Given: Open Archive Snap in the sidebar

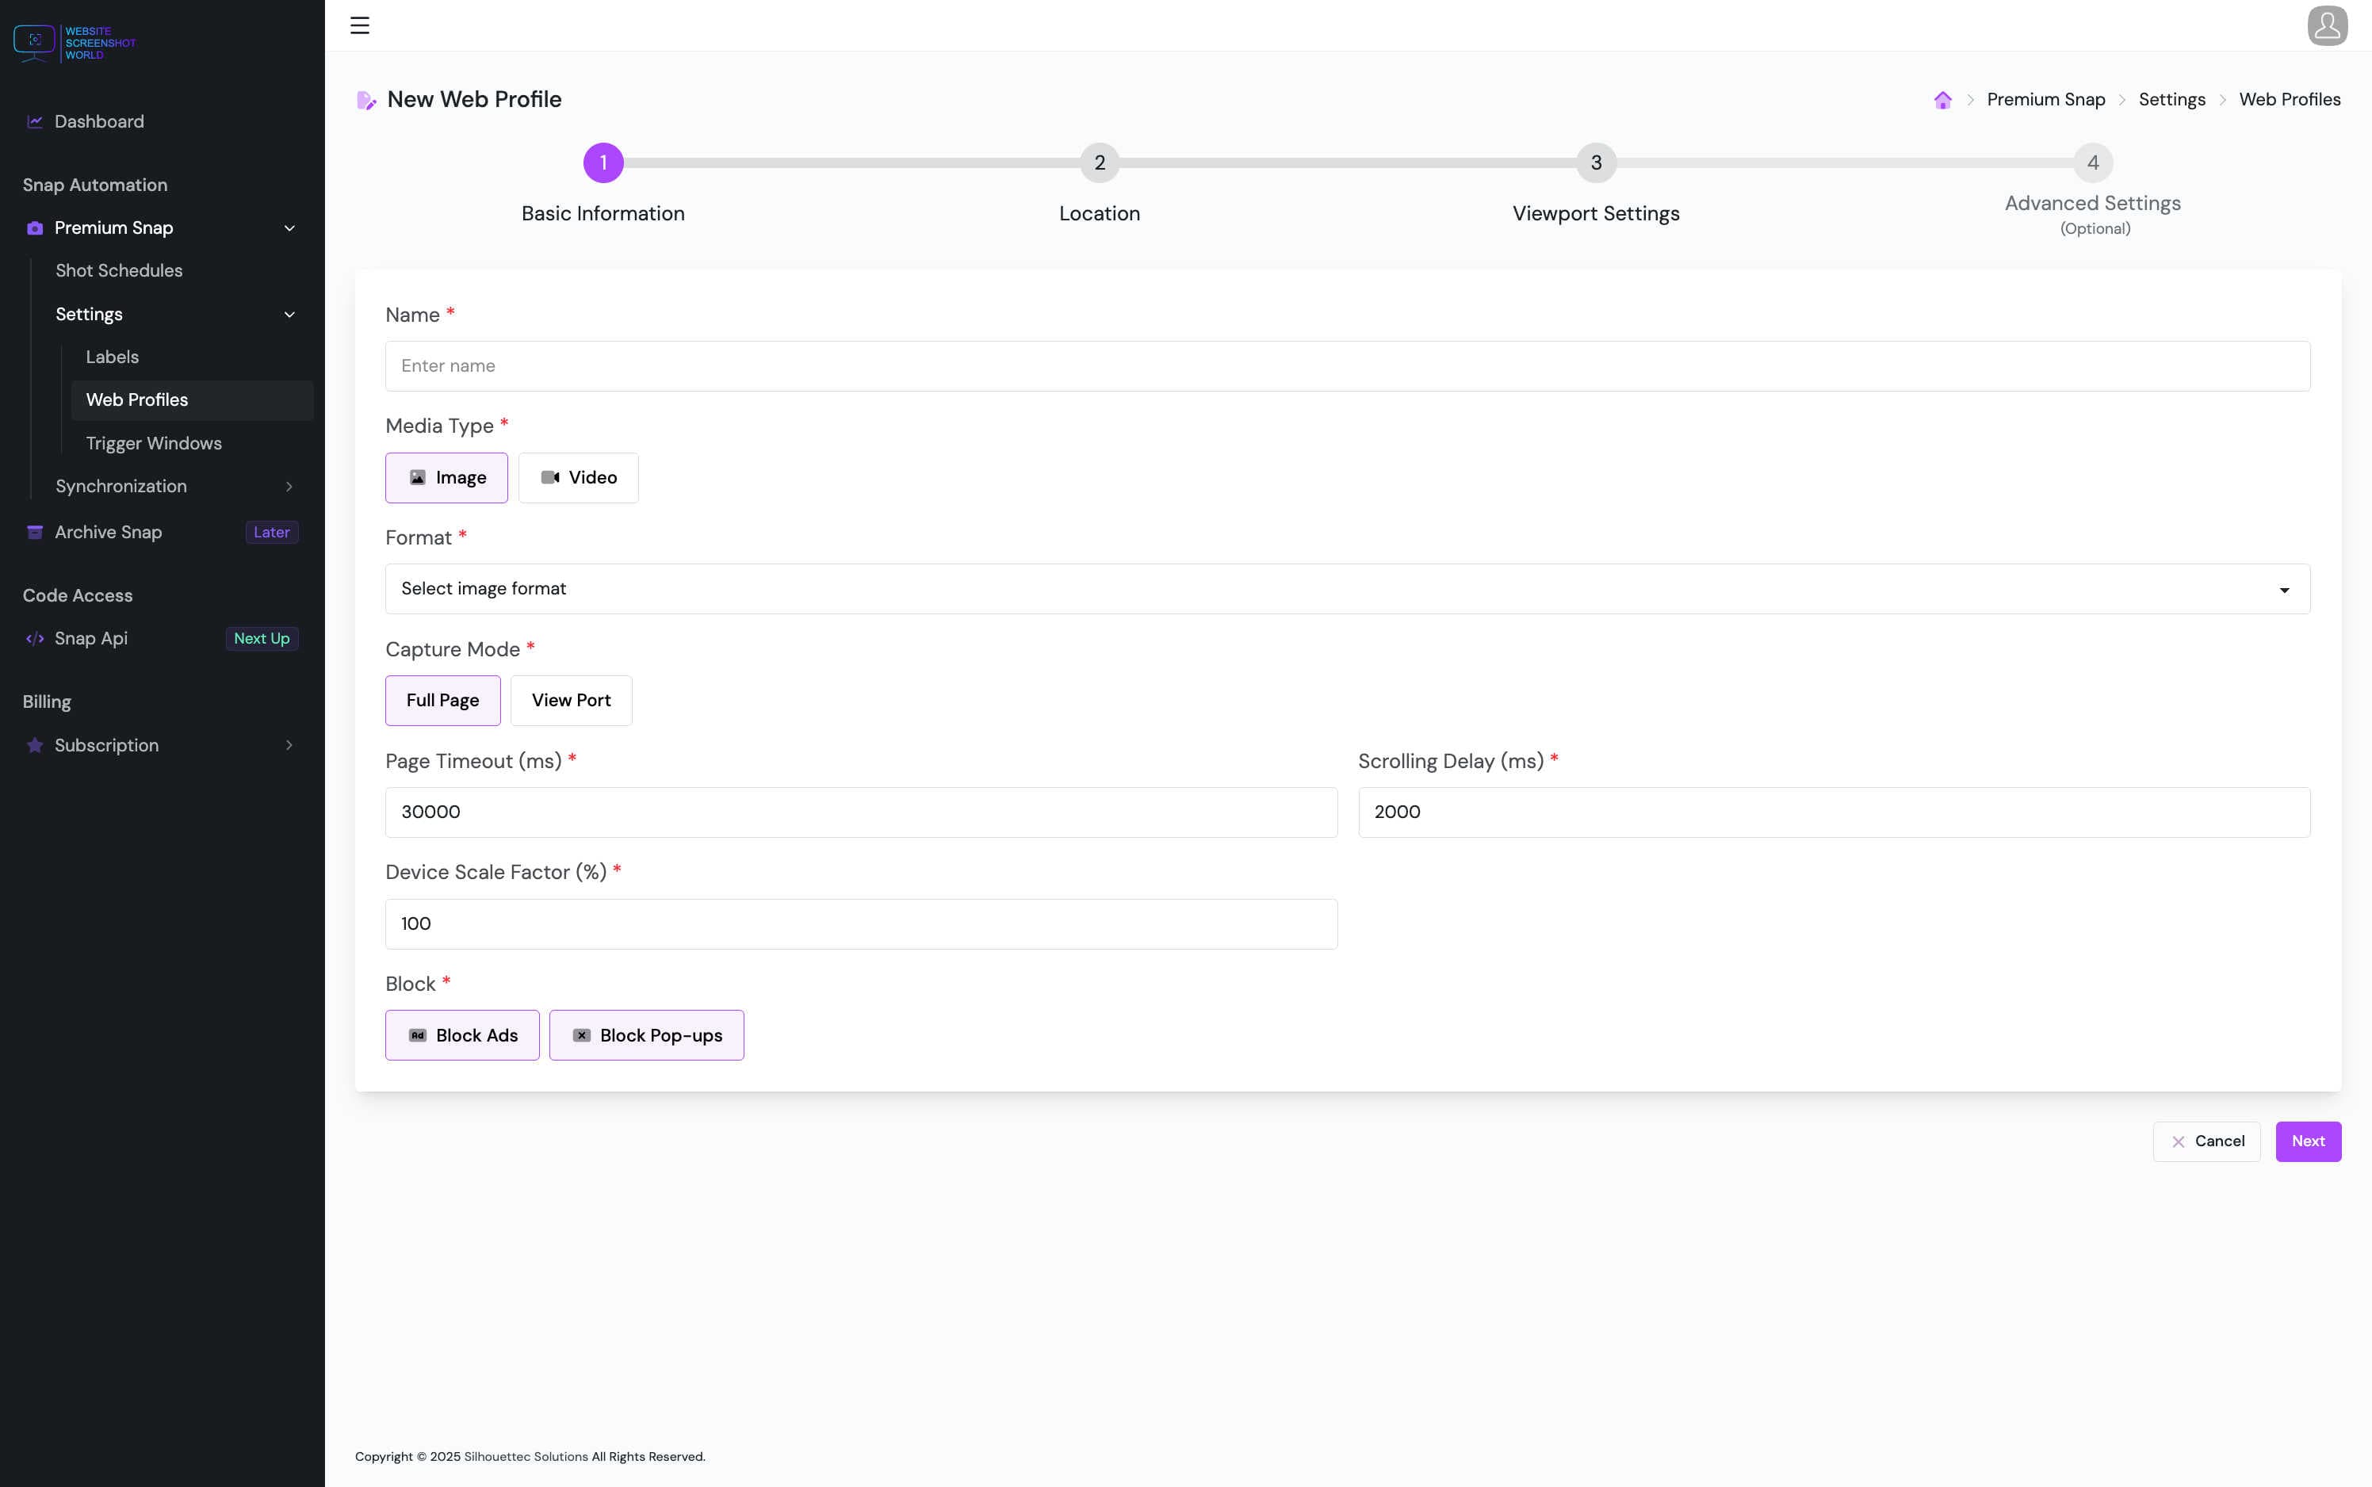Looking at the screenshot, I should 106,531.
